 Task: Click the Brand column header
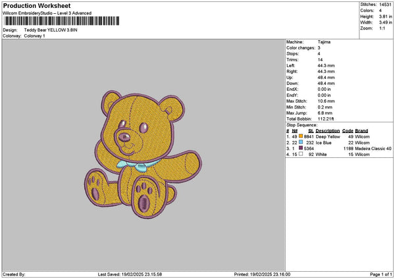pos(362,130)
